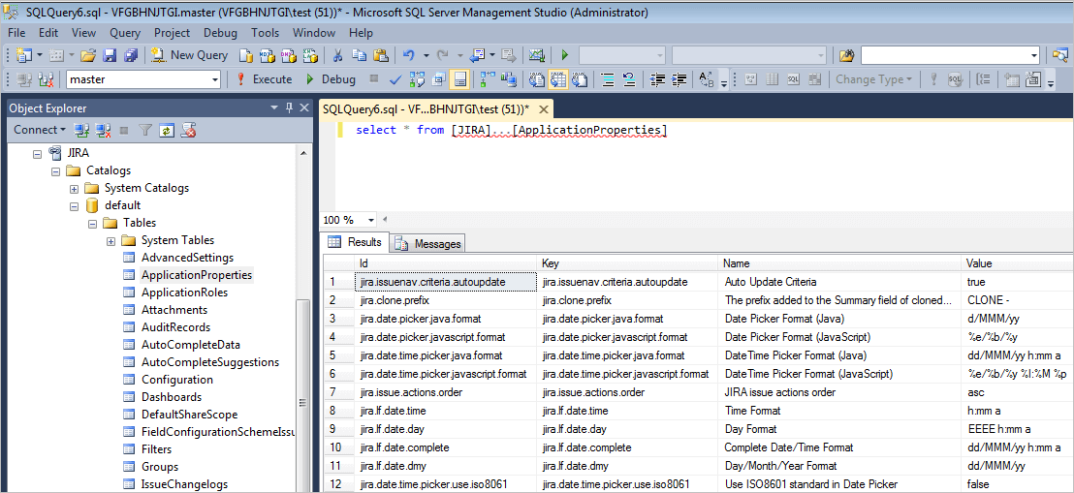Click the Save floppy disk icon
Image resolution: width=1074 pixels, height=493 pixels.
pyautogui.click(x=110, y=55)
